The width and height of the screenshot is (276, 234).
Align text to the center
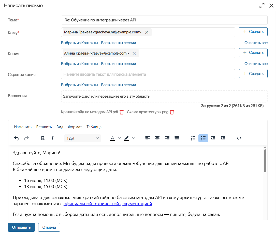tap(157, 138)
